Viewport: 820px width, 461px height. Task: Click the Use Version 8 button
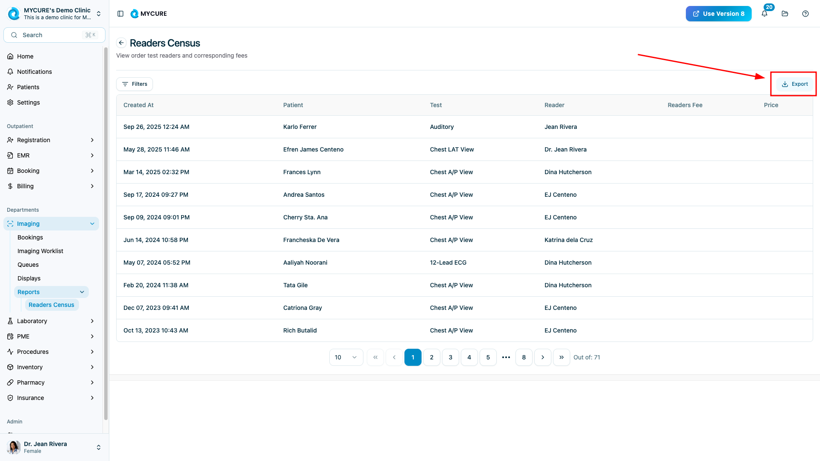pyautogui.click(x=718, y=14)
